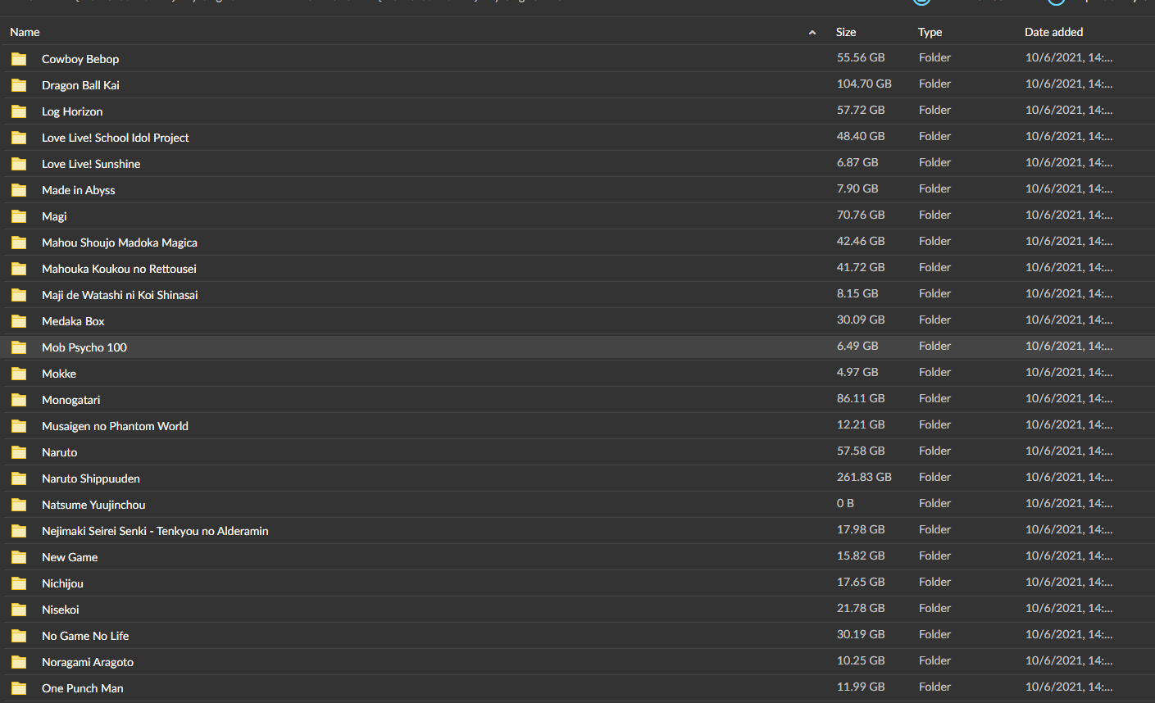Select the Mob Psycho 100 name

click(x=84, y=347)
